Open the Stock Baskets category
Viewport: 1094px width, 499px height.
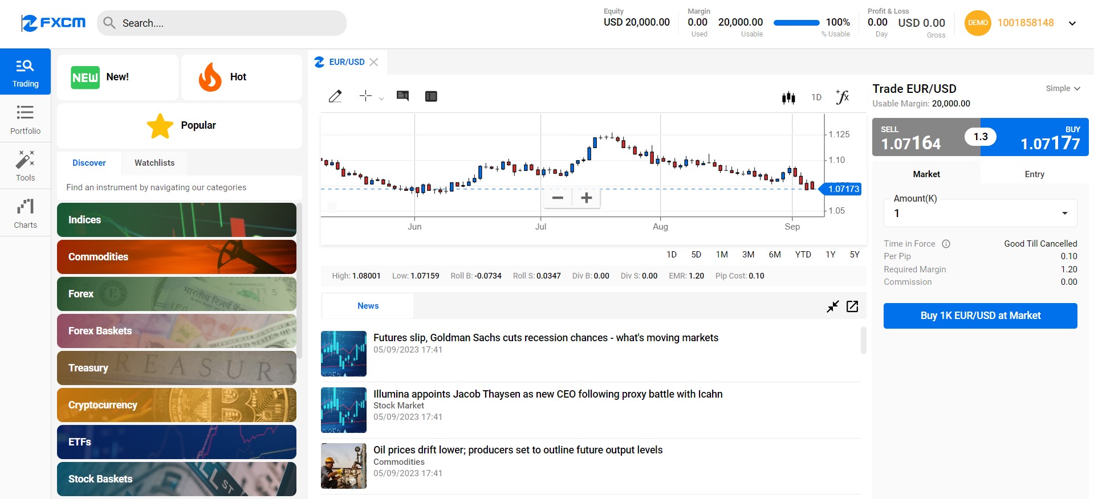tap(177, 479)
